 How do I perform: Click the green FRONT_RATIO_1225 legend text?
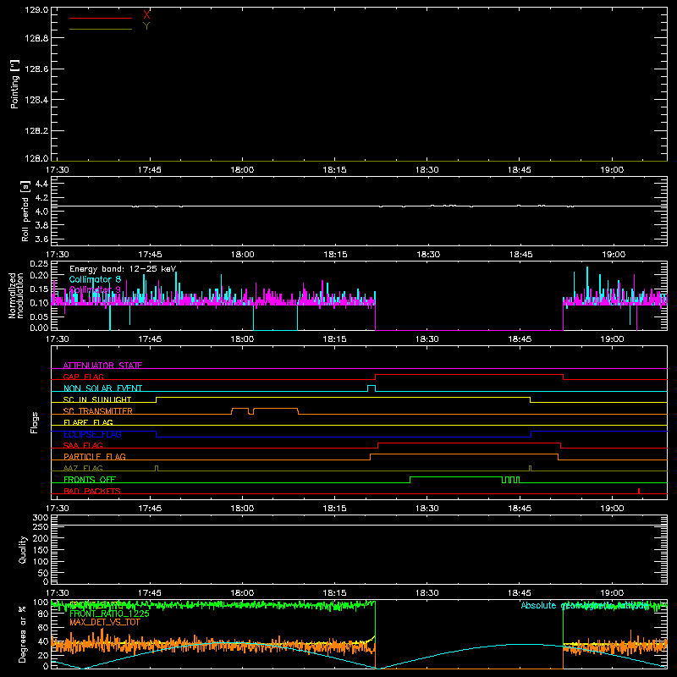109,614
